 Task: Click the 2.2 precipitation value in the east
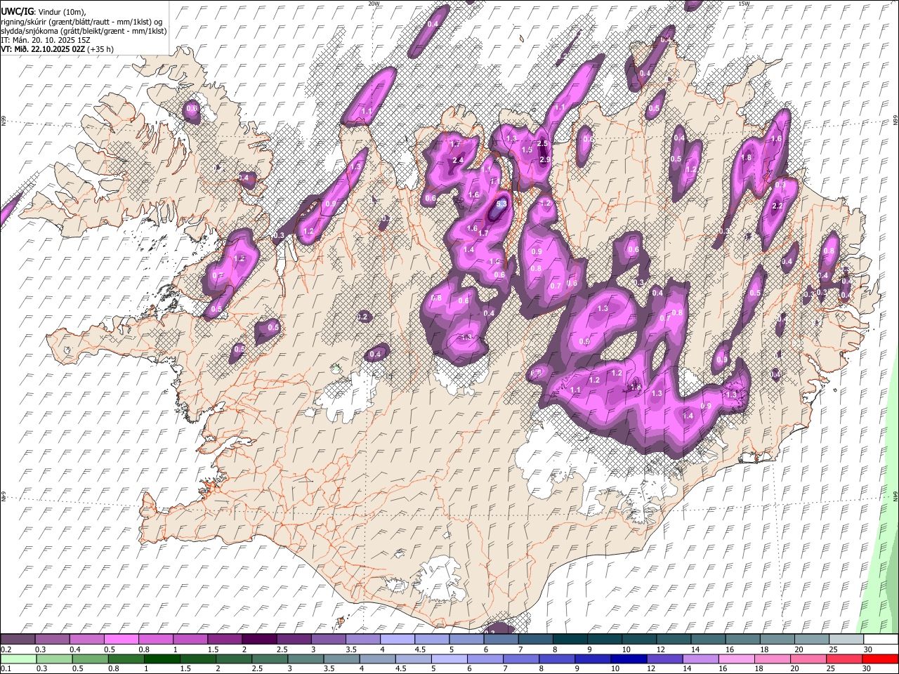click(x=777, y=206)
